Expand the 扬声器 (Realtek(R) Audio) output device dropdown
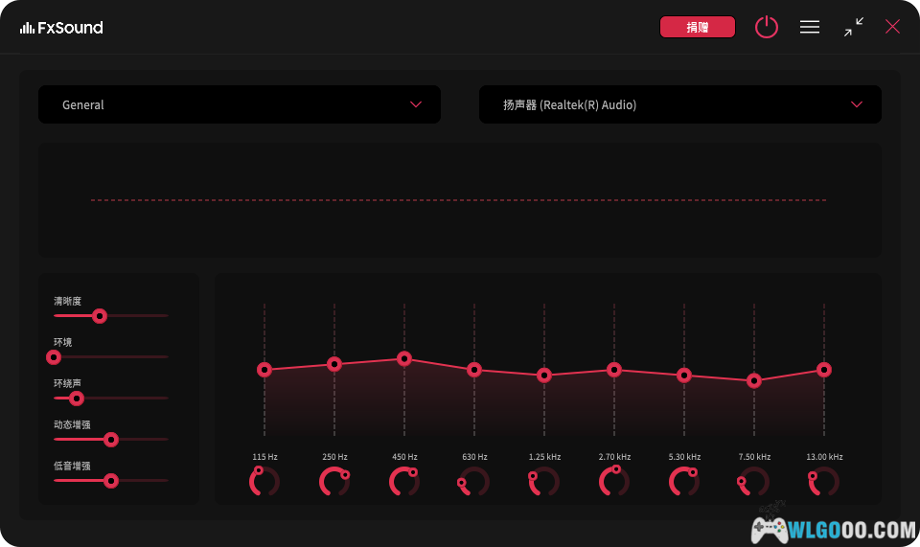 click(x=679, y=104)
